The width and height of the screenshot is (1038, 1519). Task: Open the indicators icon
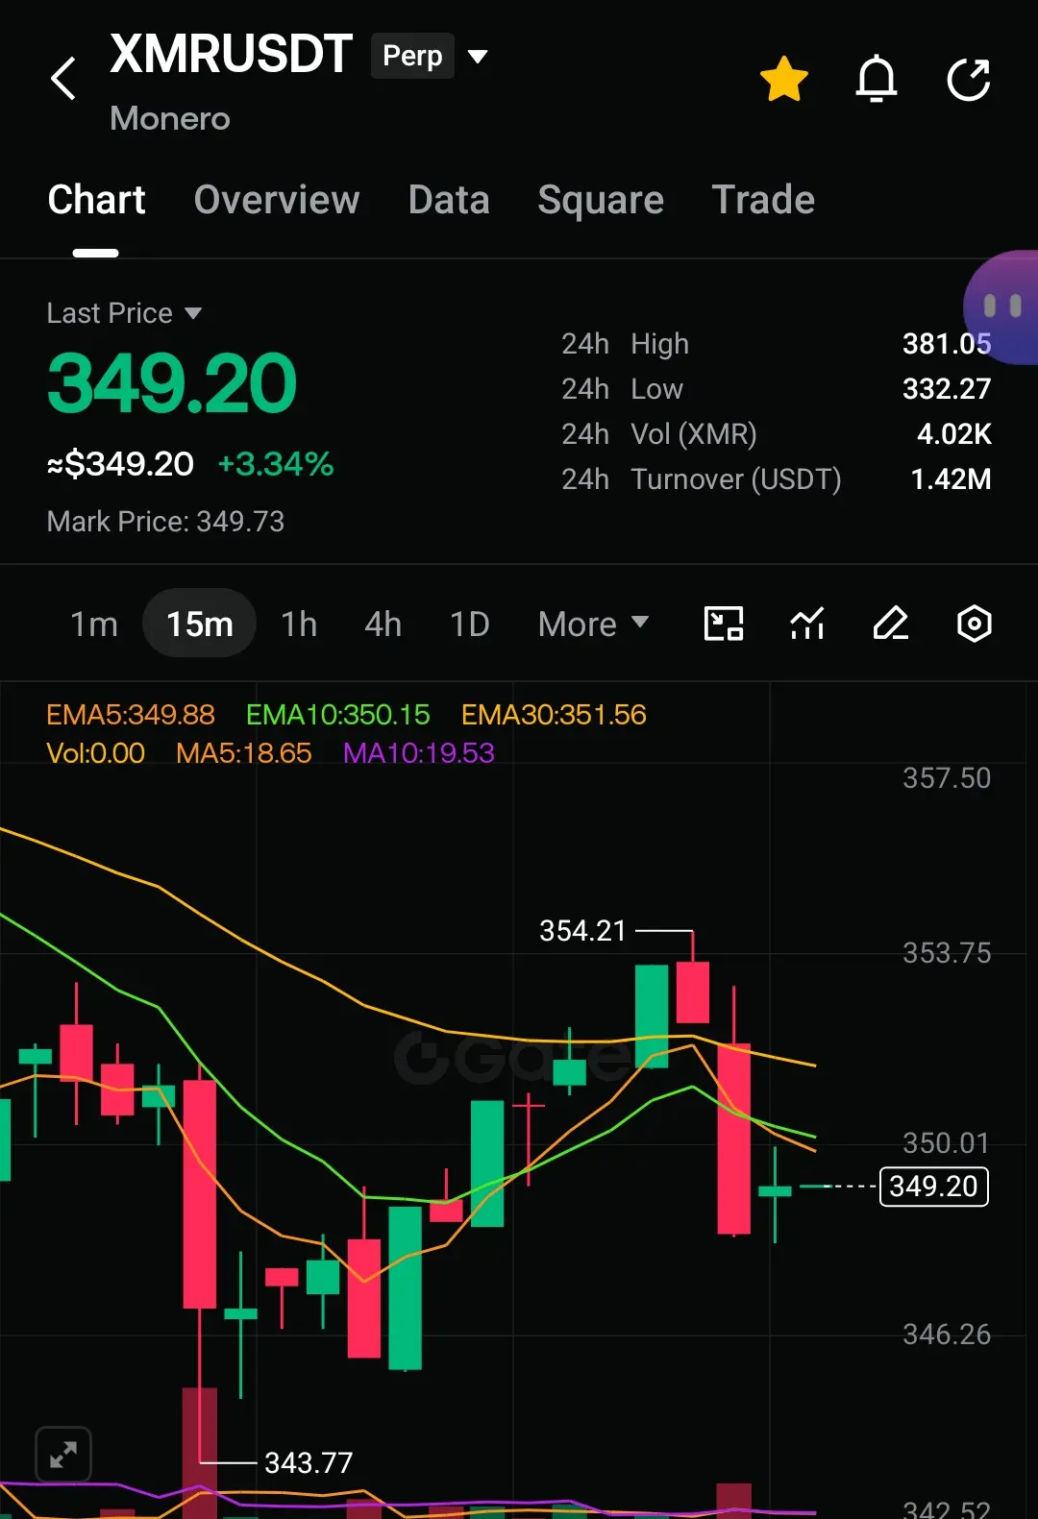pos(807,624)
